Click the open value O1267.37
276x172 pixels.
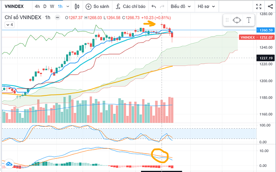point(74,18)
